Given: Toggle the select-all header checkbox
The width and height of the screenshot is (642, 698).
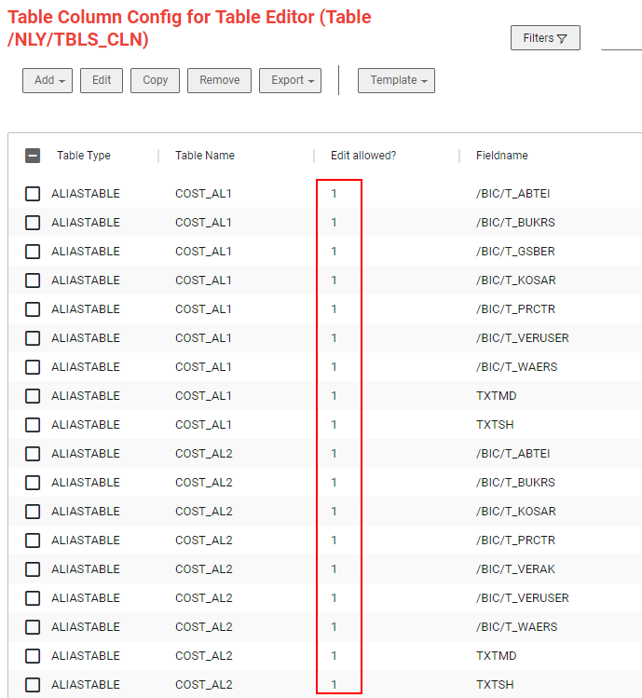Looking at the screenshot, I should [x=33, y=156].
